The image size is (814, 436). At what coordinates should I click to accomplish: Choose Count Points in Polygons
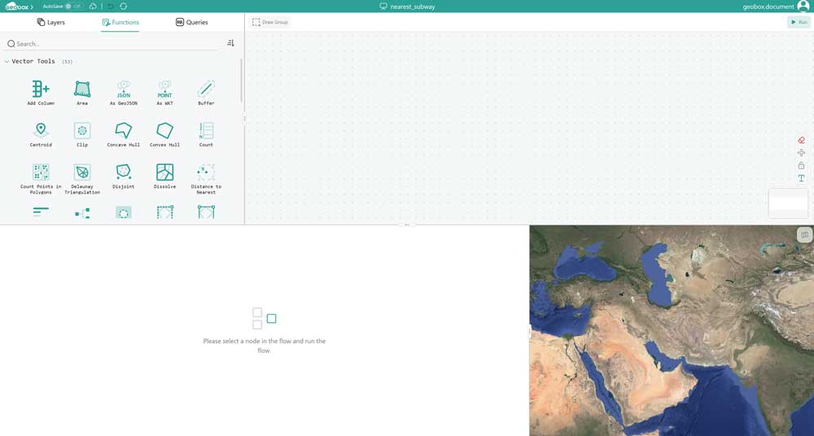[x=41, y=179]
